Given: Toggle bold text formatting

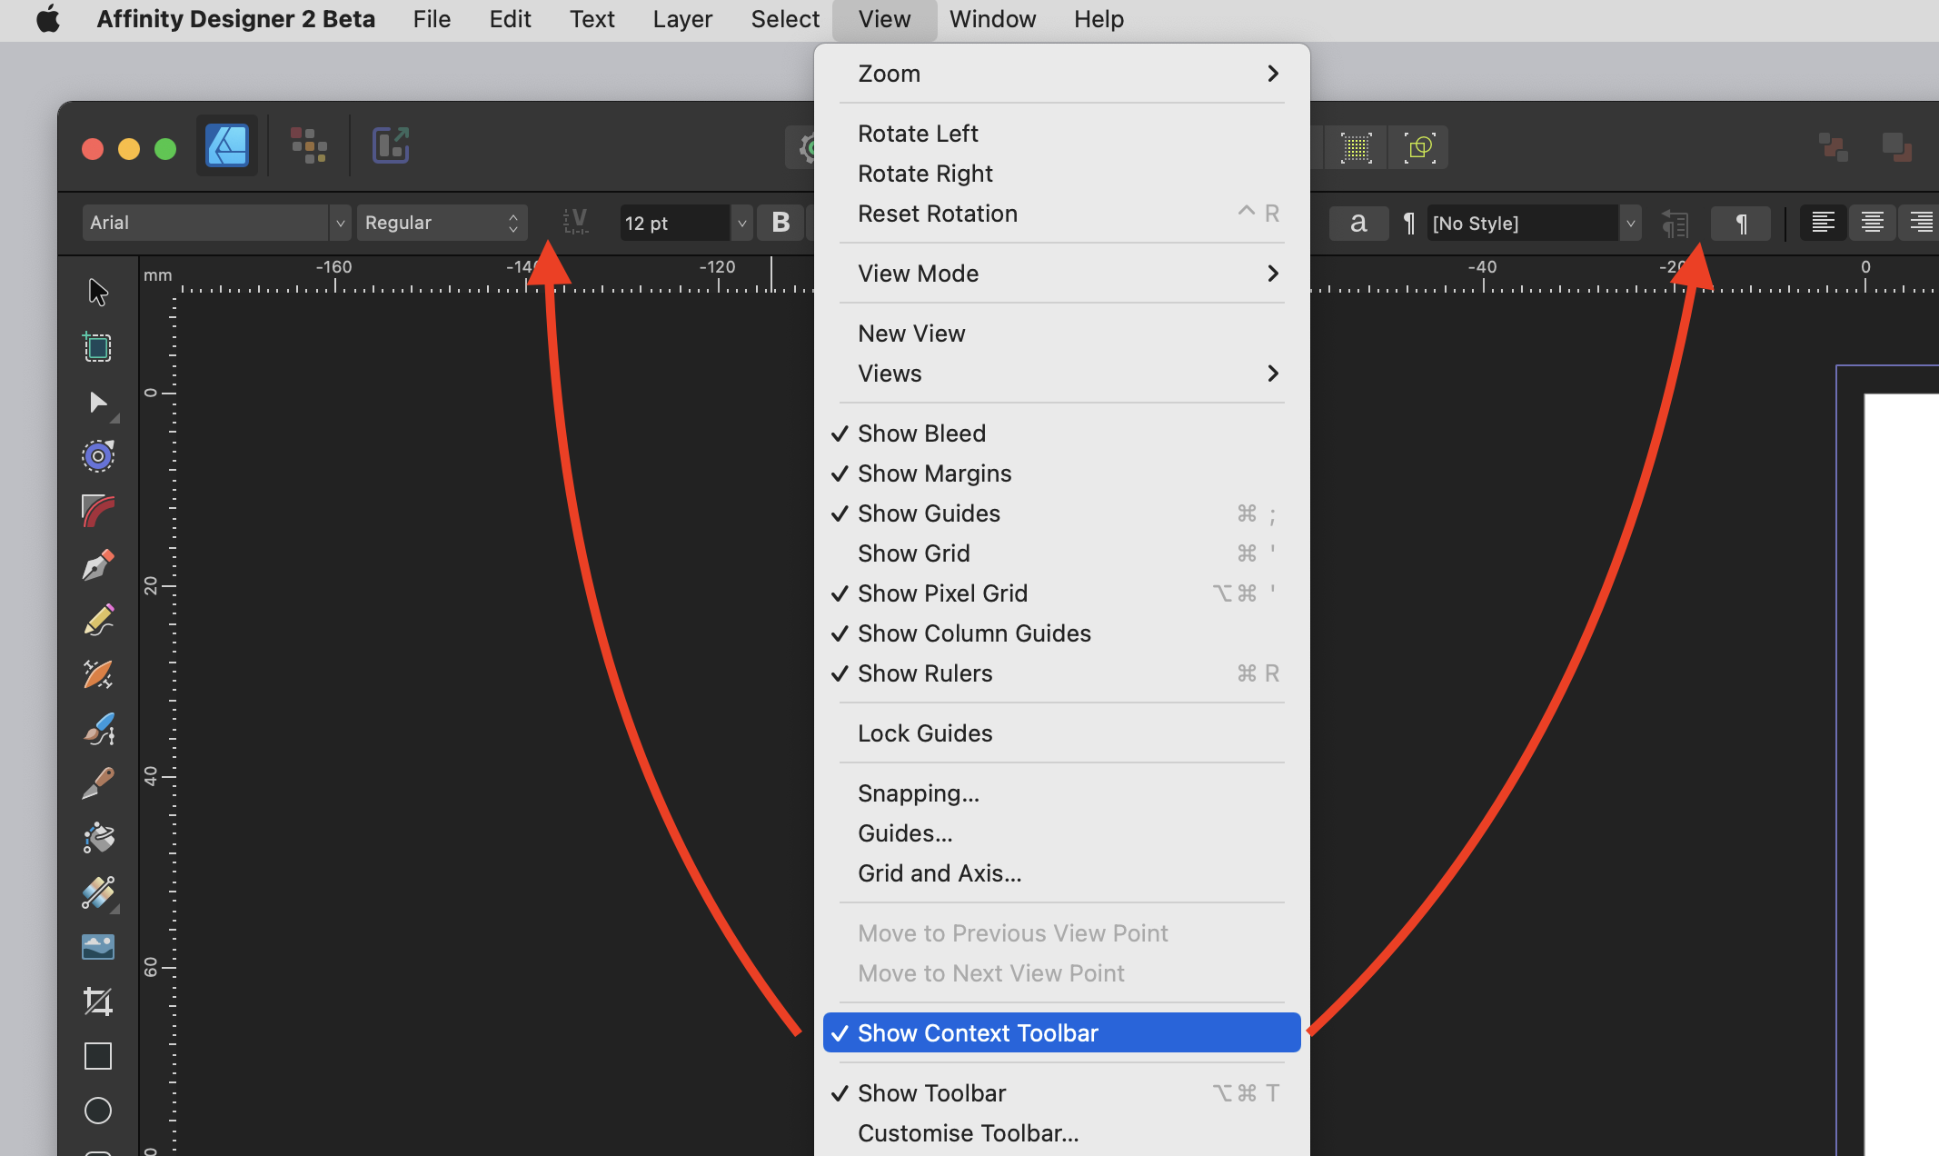Looking at the screenshot, I should point(780,223).
